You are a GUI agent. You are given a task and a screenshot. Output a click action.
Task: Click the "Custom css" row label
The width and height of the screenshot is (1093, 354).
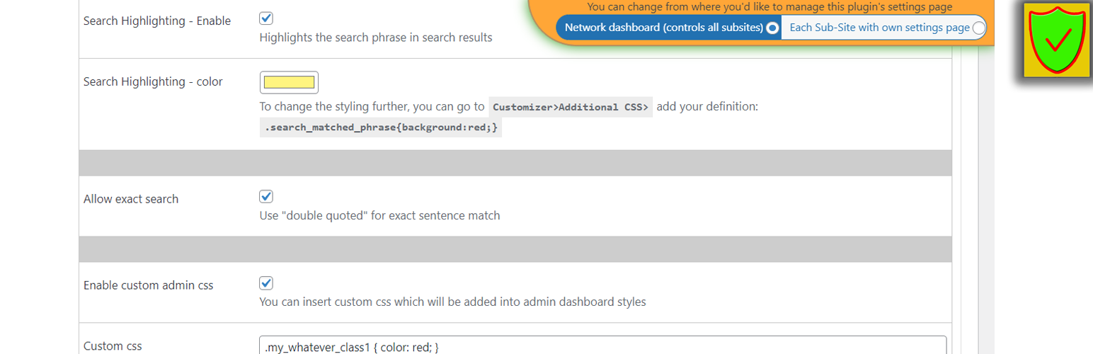tap(113, 346)
